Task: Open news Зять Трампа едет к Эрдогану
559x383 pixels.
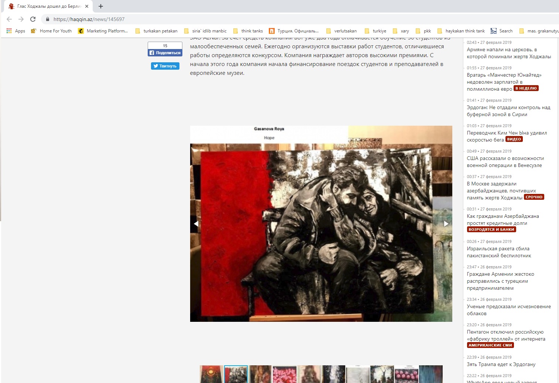Action: 501,364
